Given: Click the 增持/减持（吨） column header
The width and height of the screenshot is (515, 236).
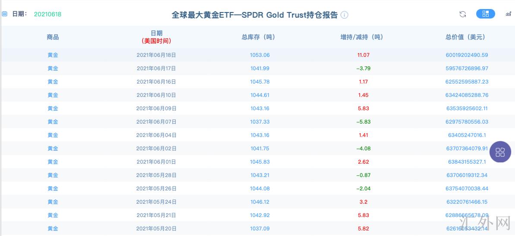Looking at the screenshot, I should (362, 37).
